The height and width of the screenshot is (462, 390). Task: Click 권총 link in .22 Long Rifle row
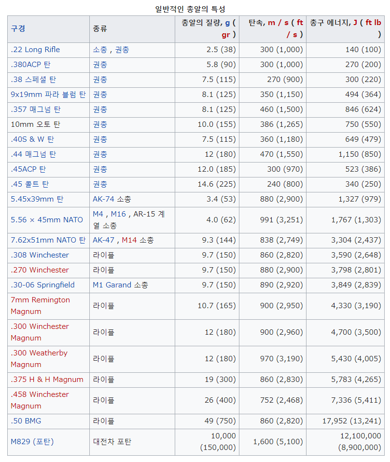click(x=122, y=50)
